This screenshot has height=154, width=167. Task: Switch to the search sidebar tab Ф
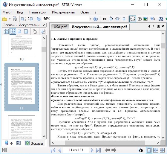[9, 143]
